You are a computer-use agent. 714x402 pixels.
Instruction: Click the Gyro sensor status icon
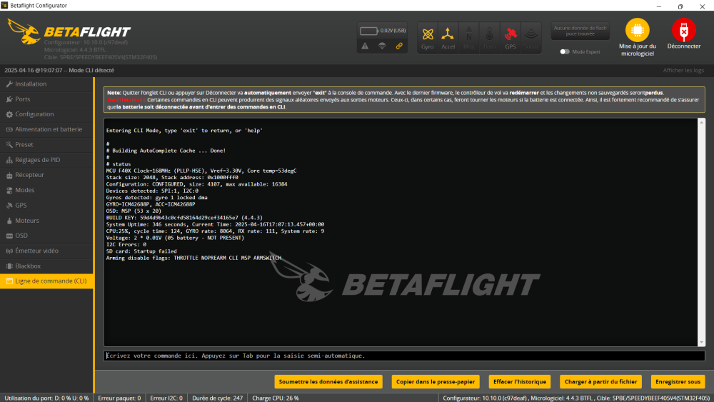pyautogui.click(x=427, y=37)
